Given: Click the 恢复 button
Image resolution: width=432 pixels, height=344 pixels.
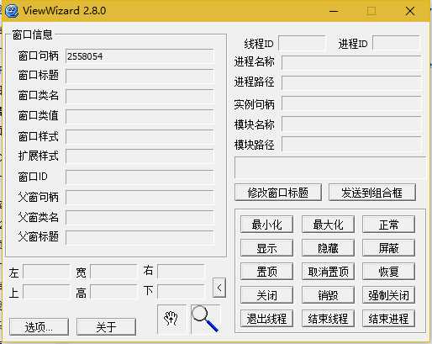Looking at the screenshot, I should (x=388, y=272).
